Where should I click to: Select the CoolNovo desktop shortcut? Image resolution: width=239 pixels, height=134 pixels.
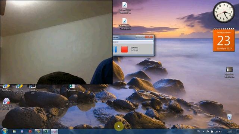point(6,88)
